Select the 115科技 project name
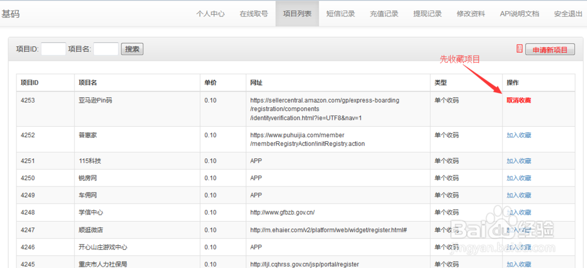Image resolution: width=587 pixels, height=268 pixels. tap(89, 161)
